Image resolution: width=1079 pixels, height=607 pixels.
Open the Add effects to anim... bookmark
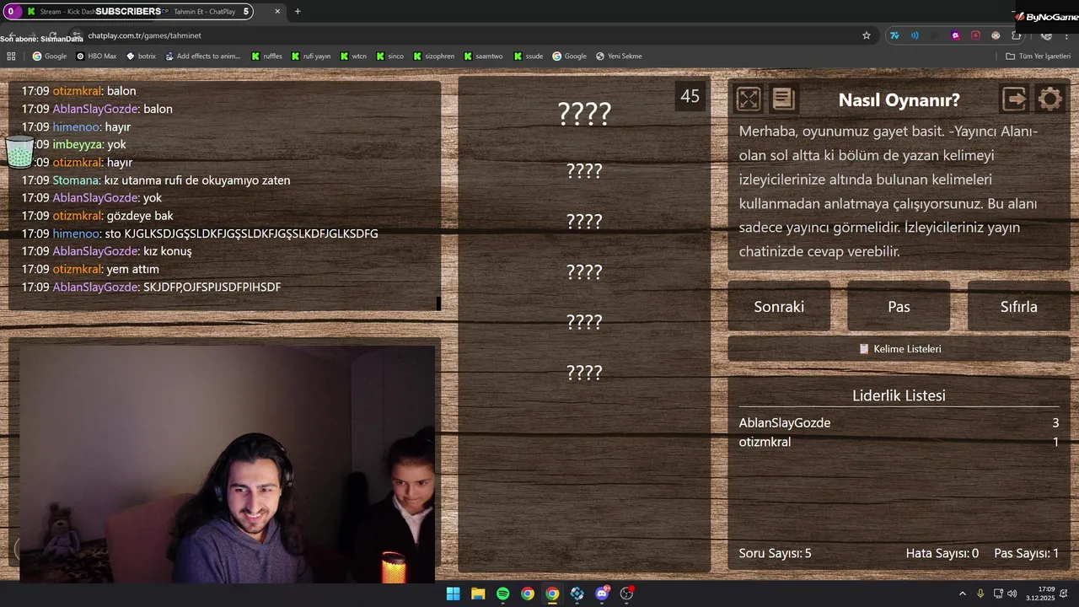tap(202, 56)
